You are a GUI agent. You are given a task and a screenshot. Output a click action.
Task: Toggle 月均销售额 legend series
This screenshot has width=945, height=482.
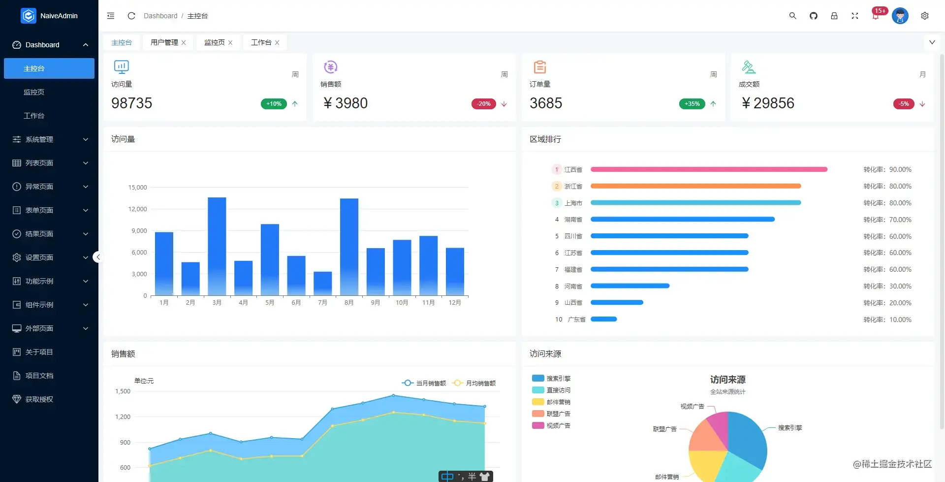[473, 383]
